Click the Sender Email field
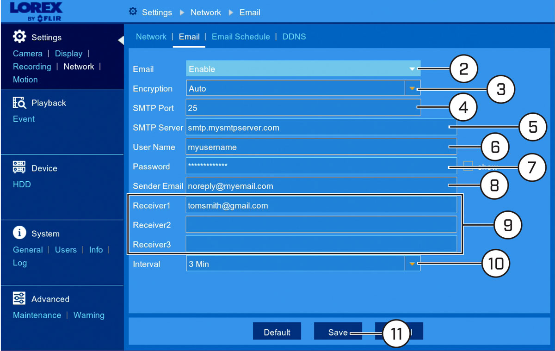The width and height of the screenshot is (555, 351). [x=321, y=186]
